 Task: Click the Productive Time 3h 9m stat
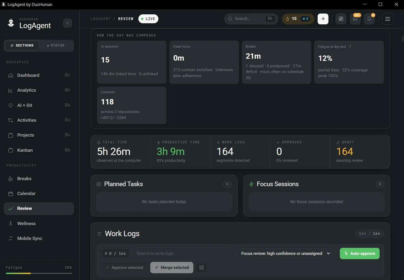point(180,152)
